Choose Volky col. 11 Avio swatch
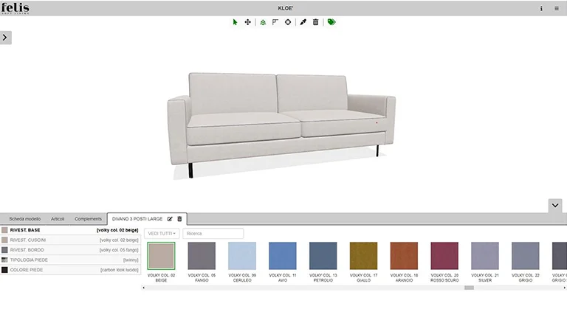Viewport: 567px width, 334px height. (283, 256)
